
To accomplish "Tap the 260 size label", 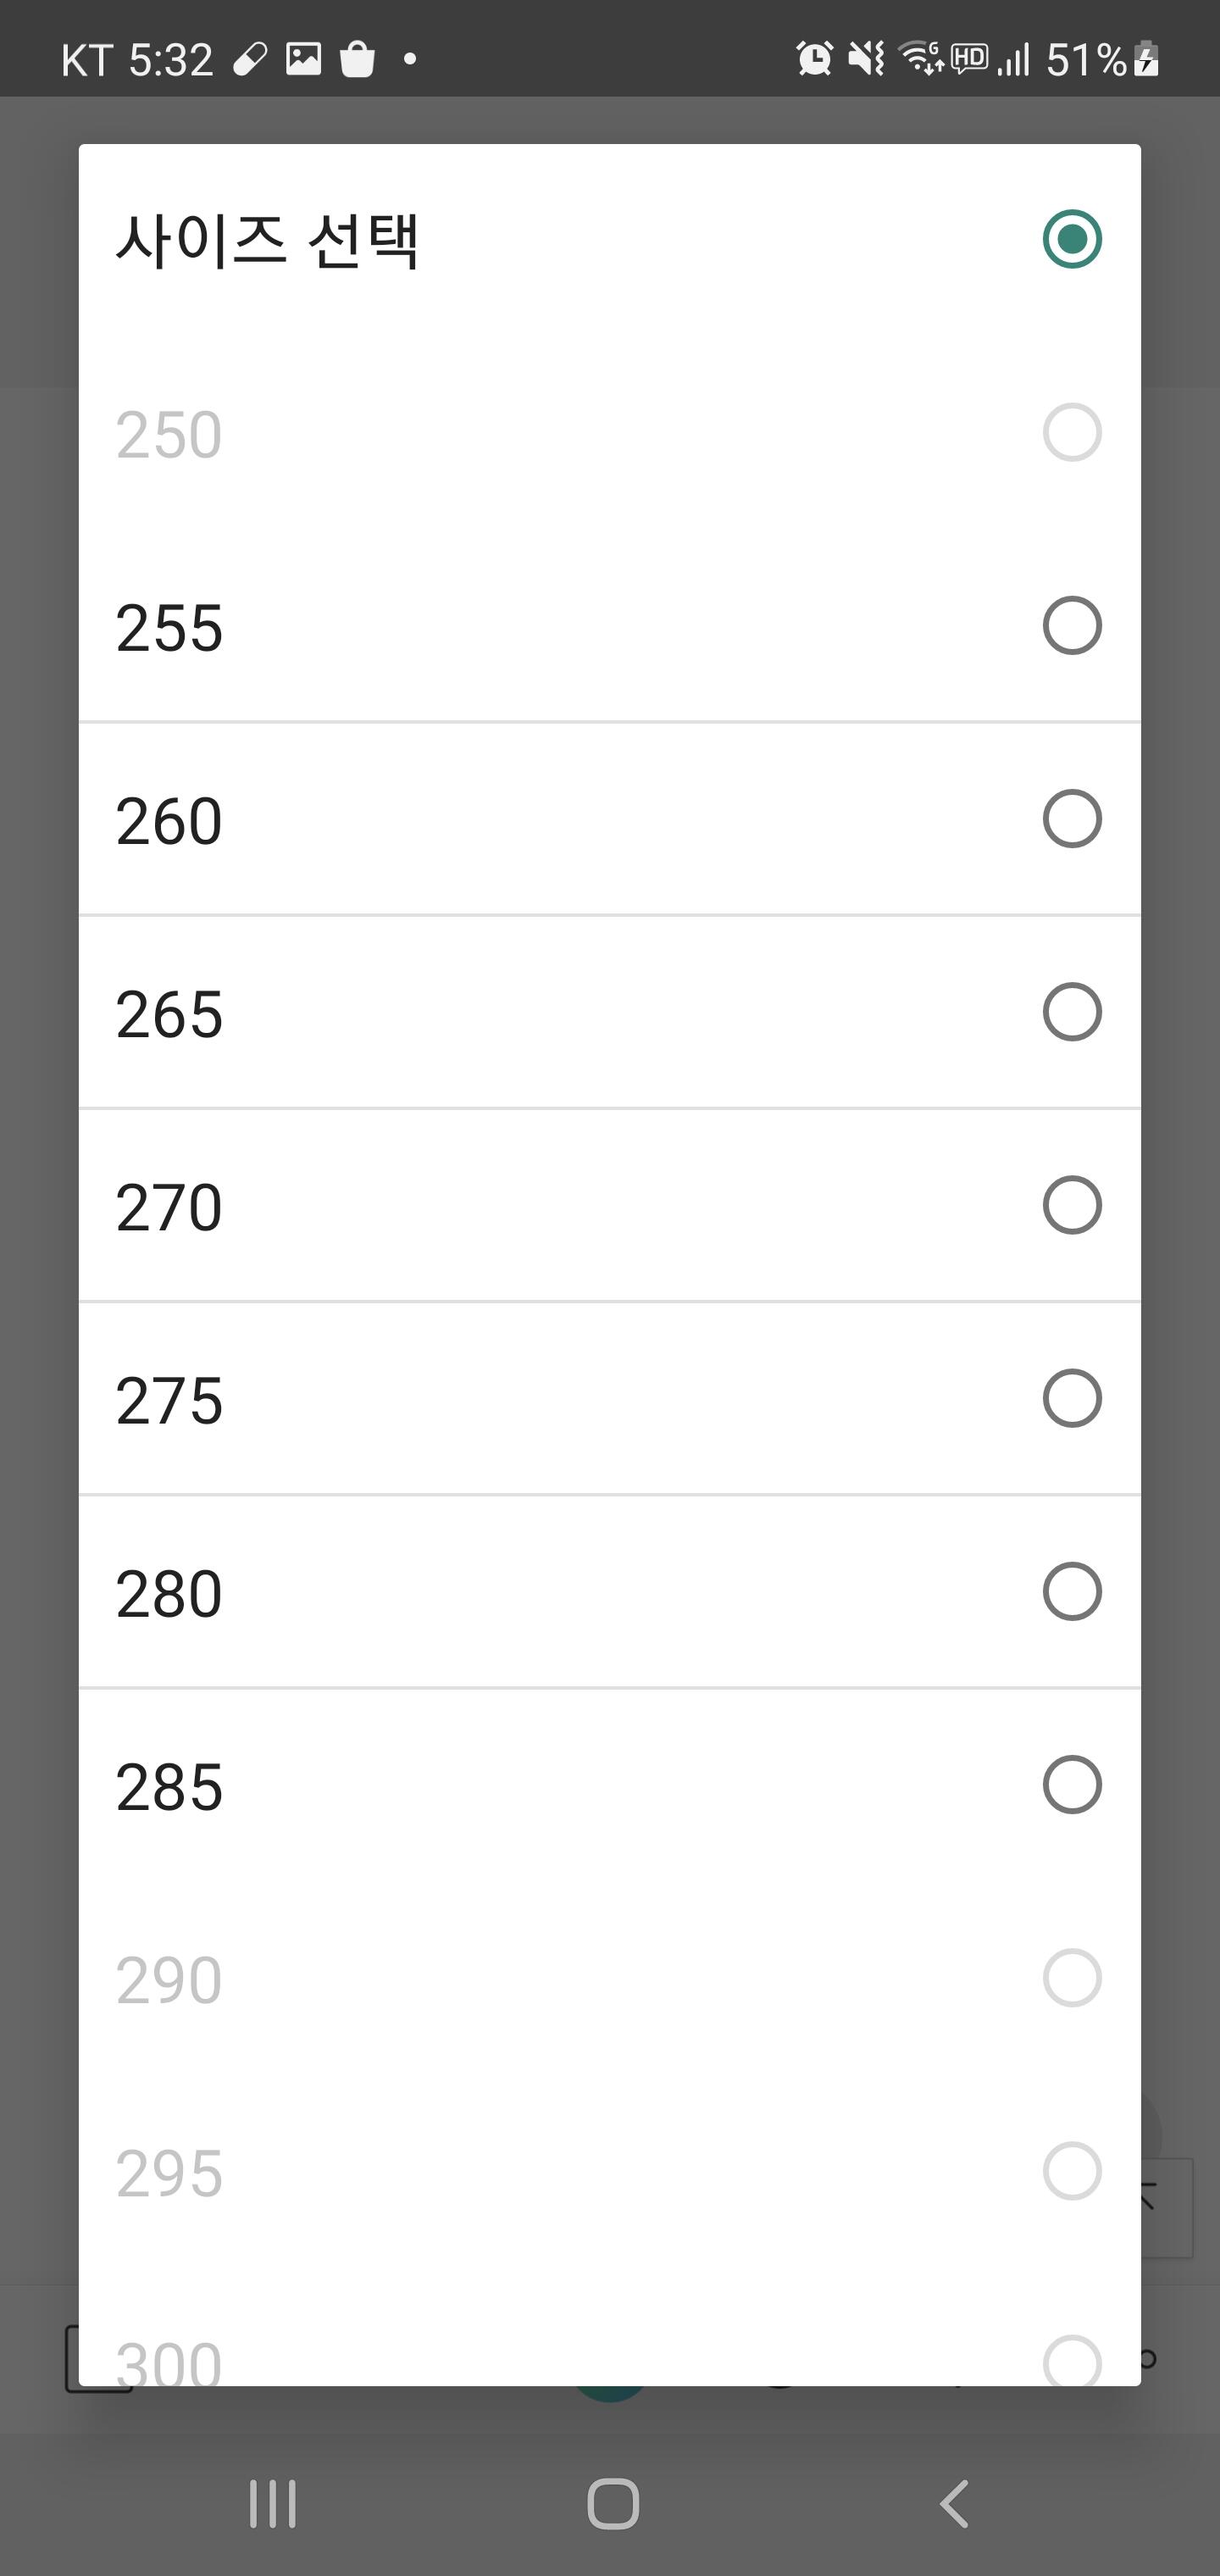I will pyautogui.click(x=169, y=821).
